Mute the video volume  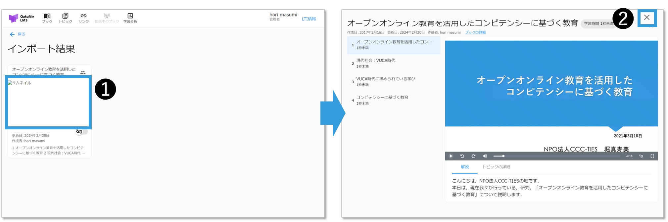[x=485, y=156]
